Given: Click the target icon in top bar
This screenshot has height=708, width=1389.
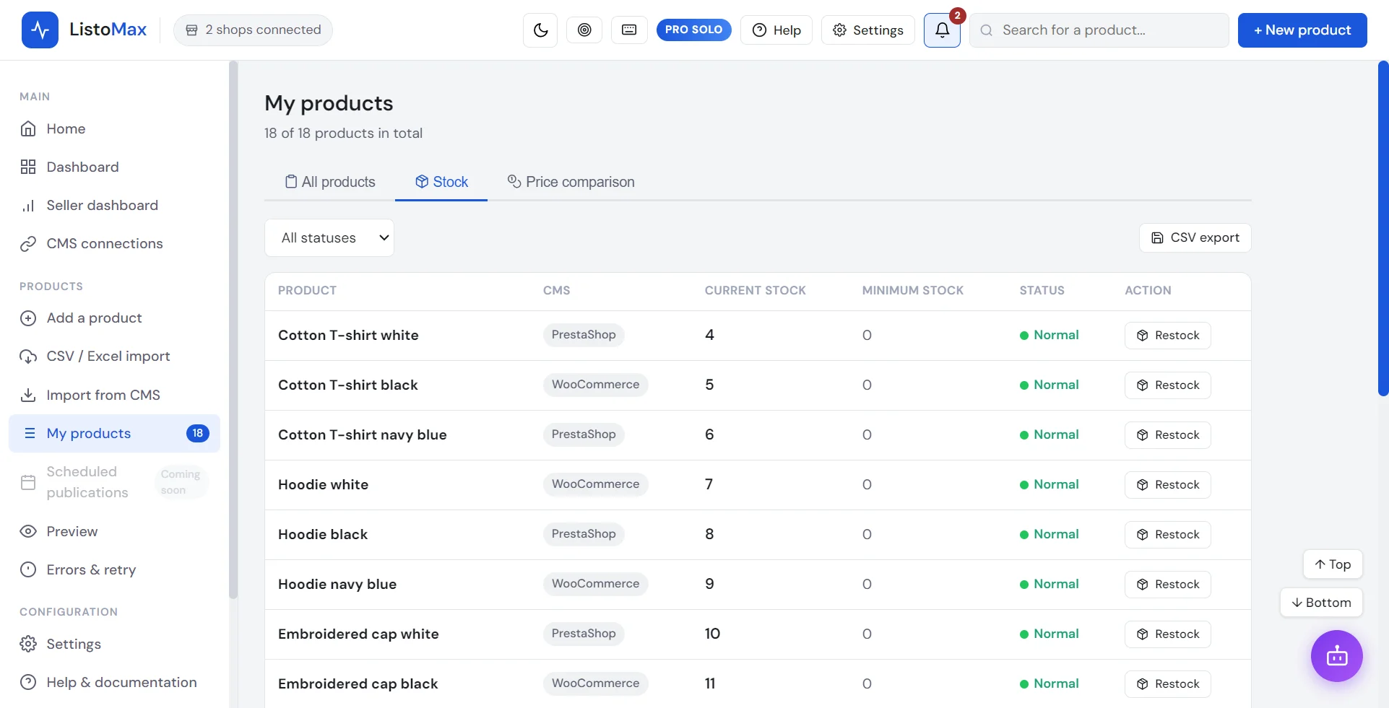Looking at the screenshot, I should click(x=584, y=30).
